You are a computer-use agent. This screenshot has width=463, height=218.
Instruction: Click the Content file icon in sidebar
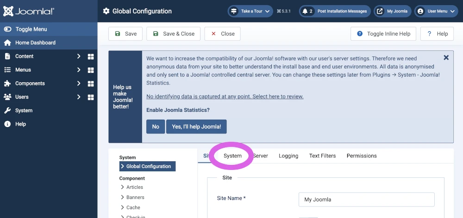[x=7, y=56]
